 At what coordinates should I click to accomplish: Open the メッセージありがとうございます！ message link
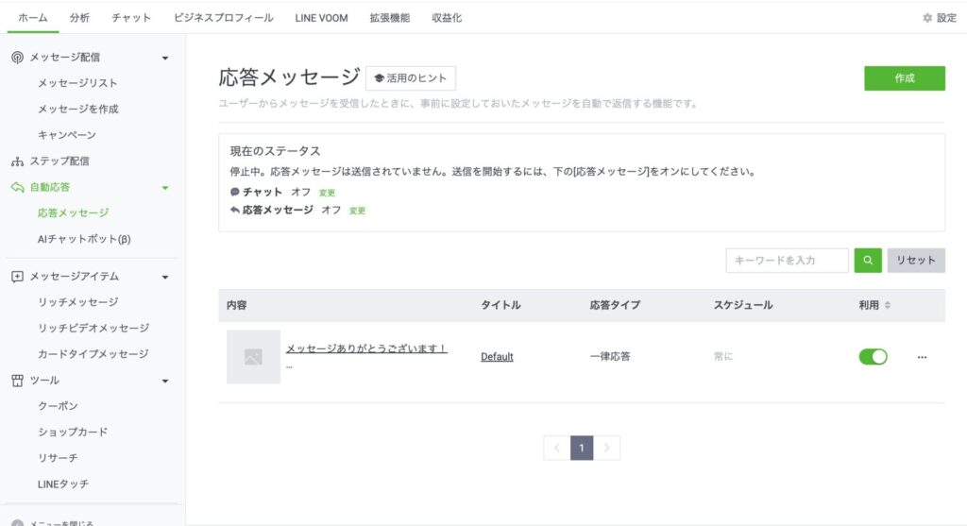tap(366, 348)
